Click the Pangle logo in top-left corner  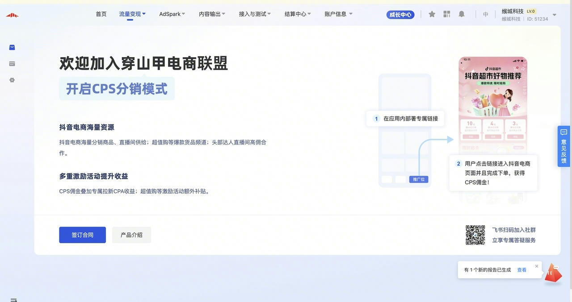pos(12,15)
